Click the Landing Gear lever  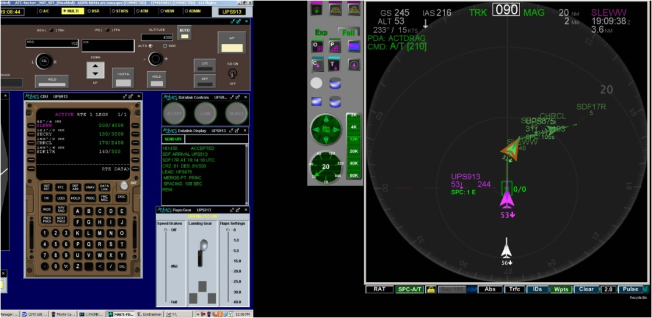coord(202,253)
